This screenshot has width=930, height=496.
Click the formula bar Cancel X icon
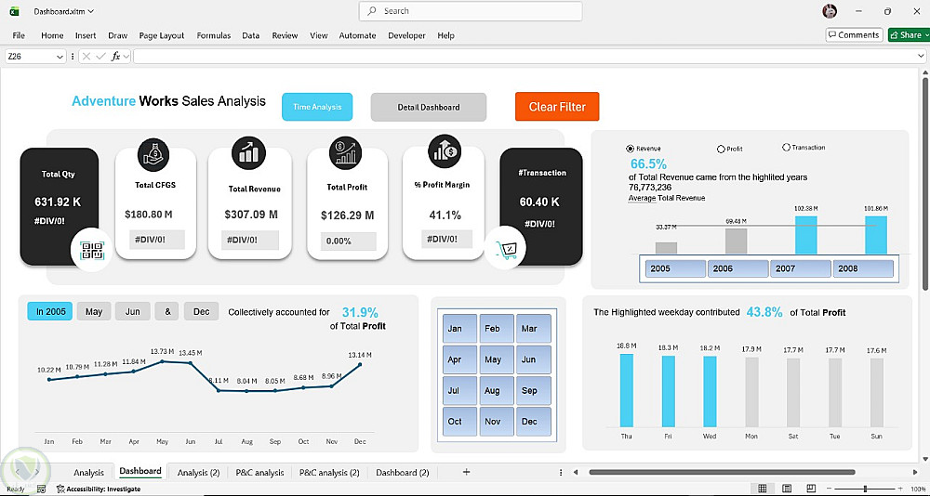86,57
